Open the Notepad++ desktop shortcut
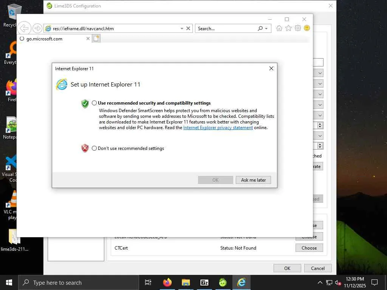387x290 pixels. [x=10, y=128]
